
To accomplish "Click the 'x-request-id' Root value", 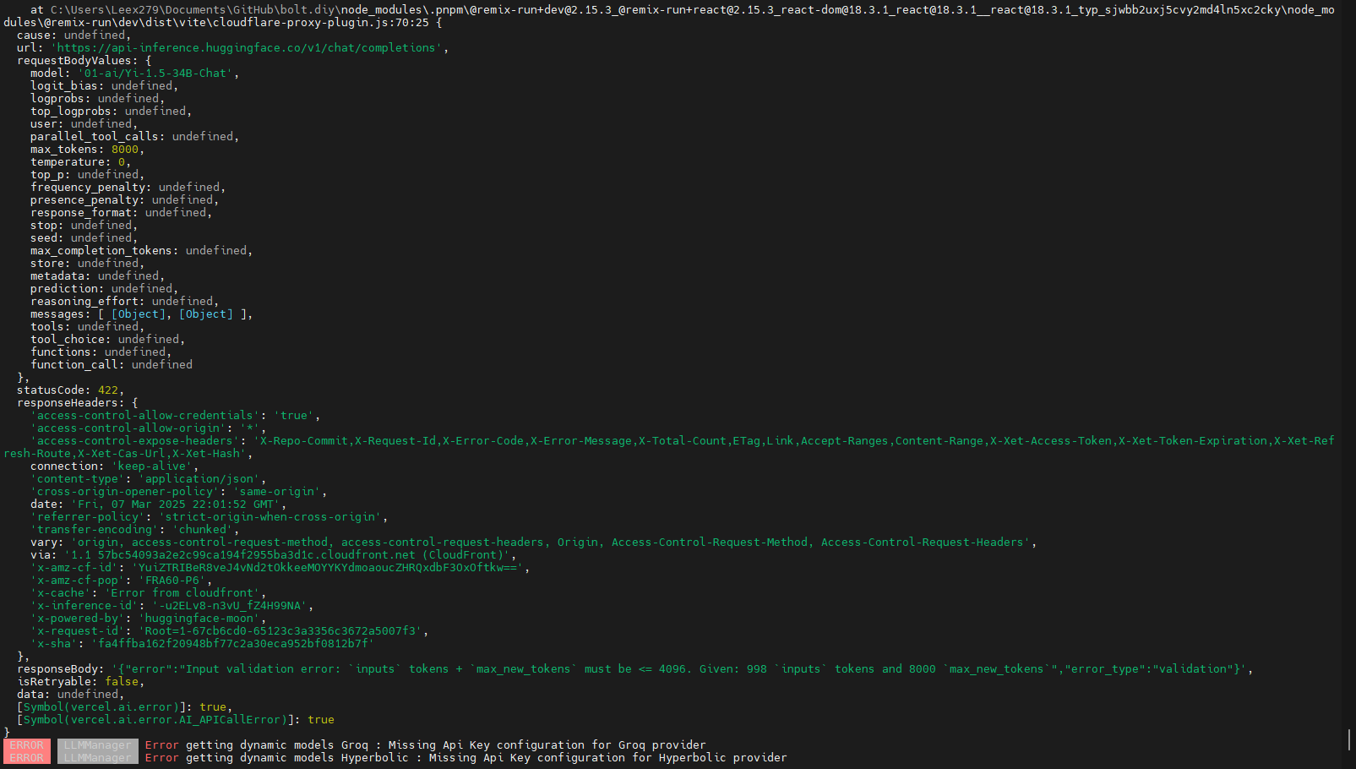I will point(280,631).
